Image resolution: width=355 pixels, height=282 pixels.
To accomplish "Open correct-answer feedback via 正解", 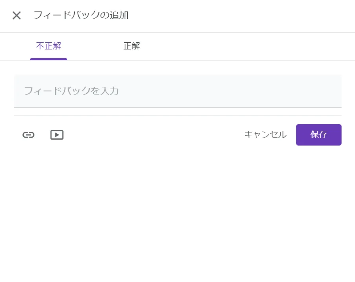I will pos(132,46).
